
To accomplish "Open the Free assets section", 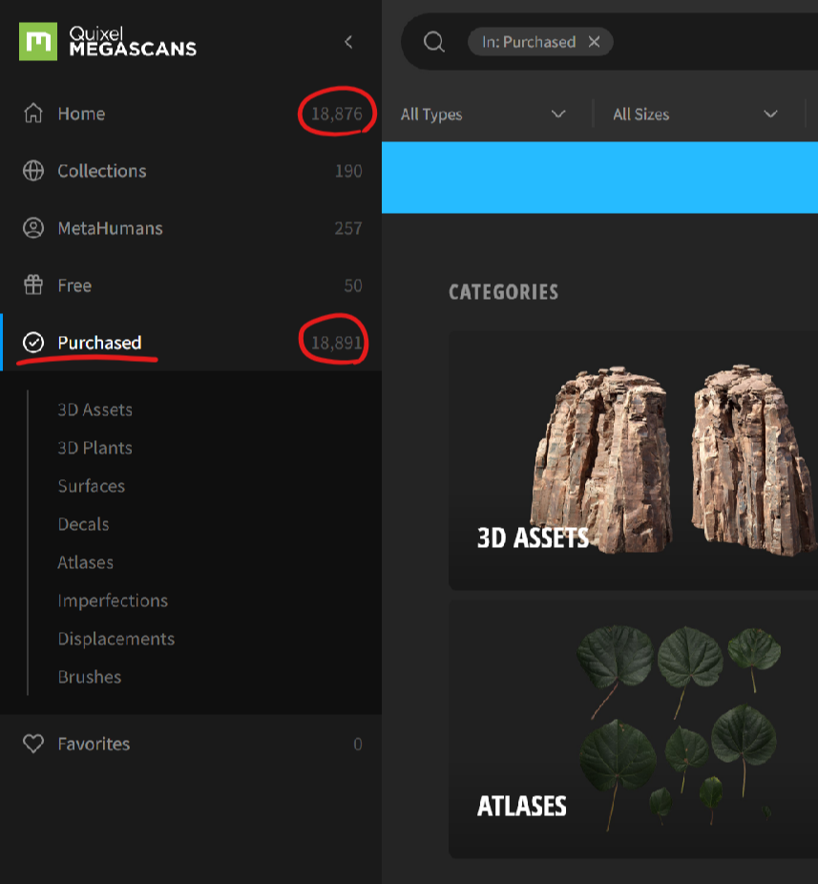I will 191,285.
